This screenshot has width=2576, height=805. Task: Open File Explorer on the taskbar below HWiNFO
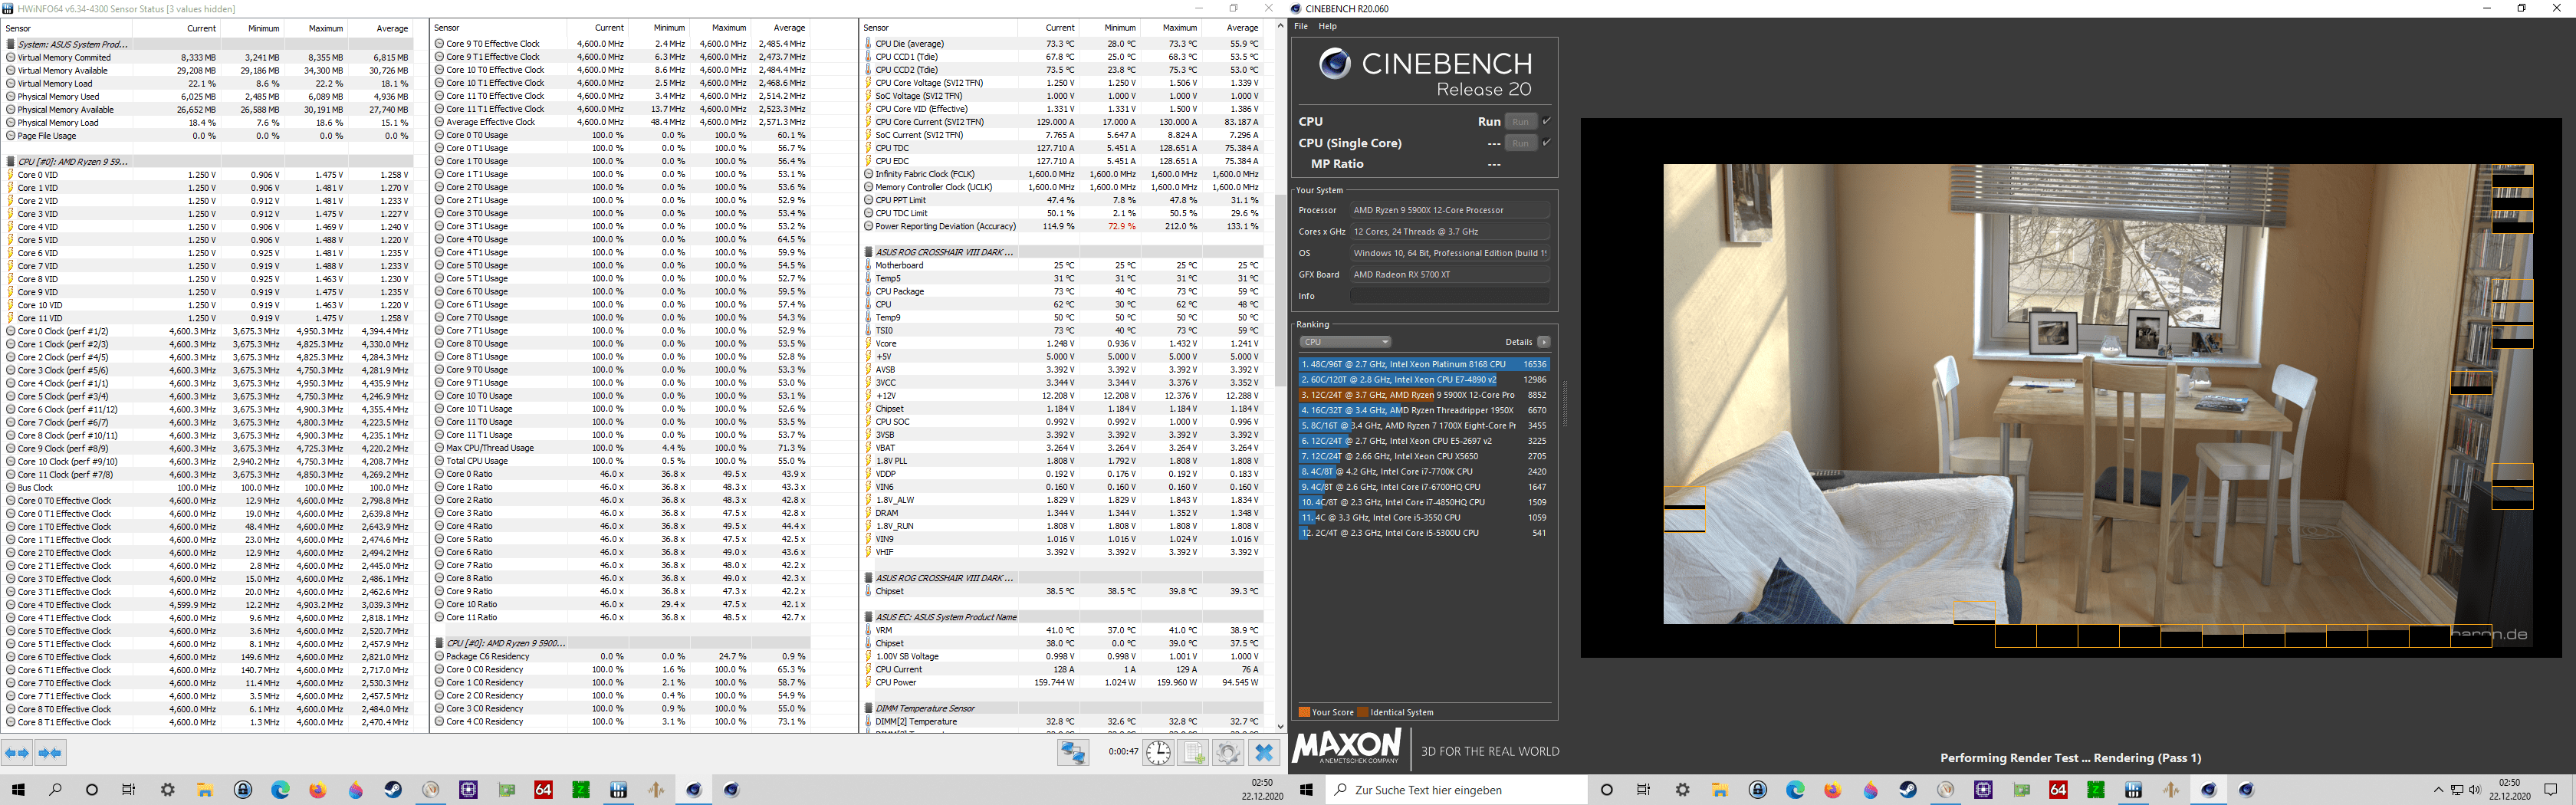coord(205,790)
